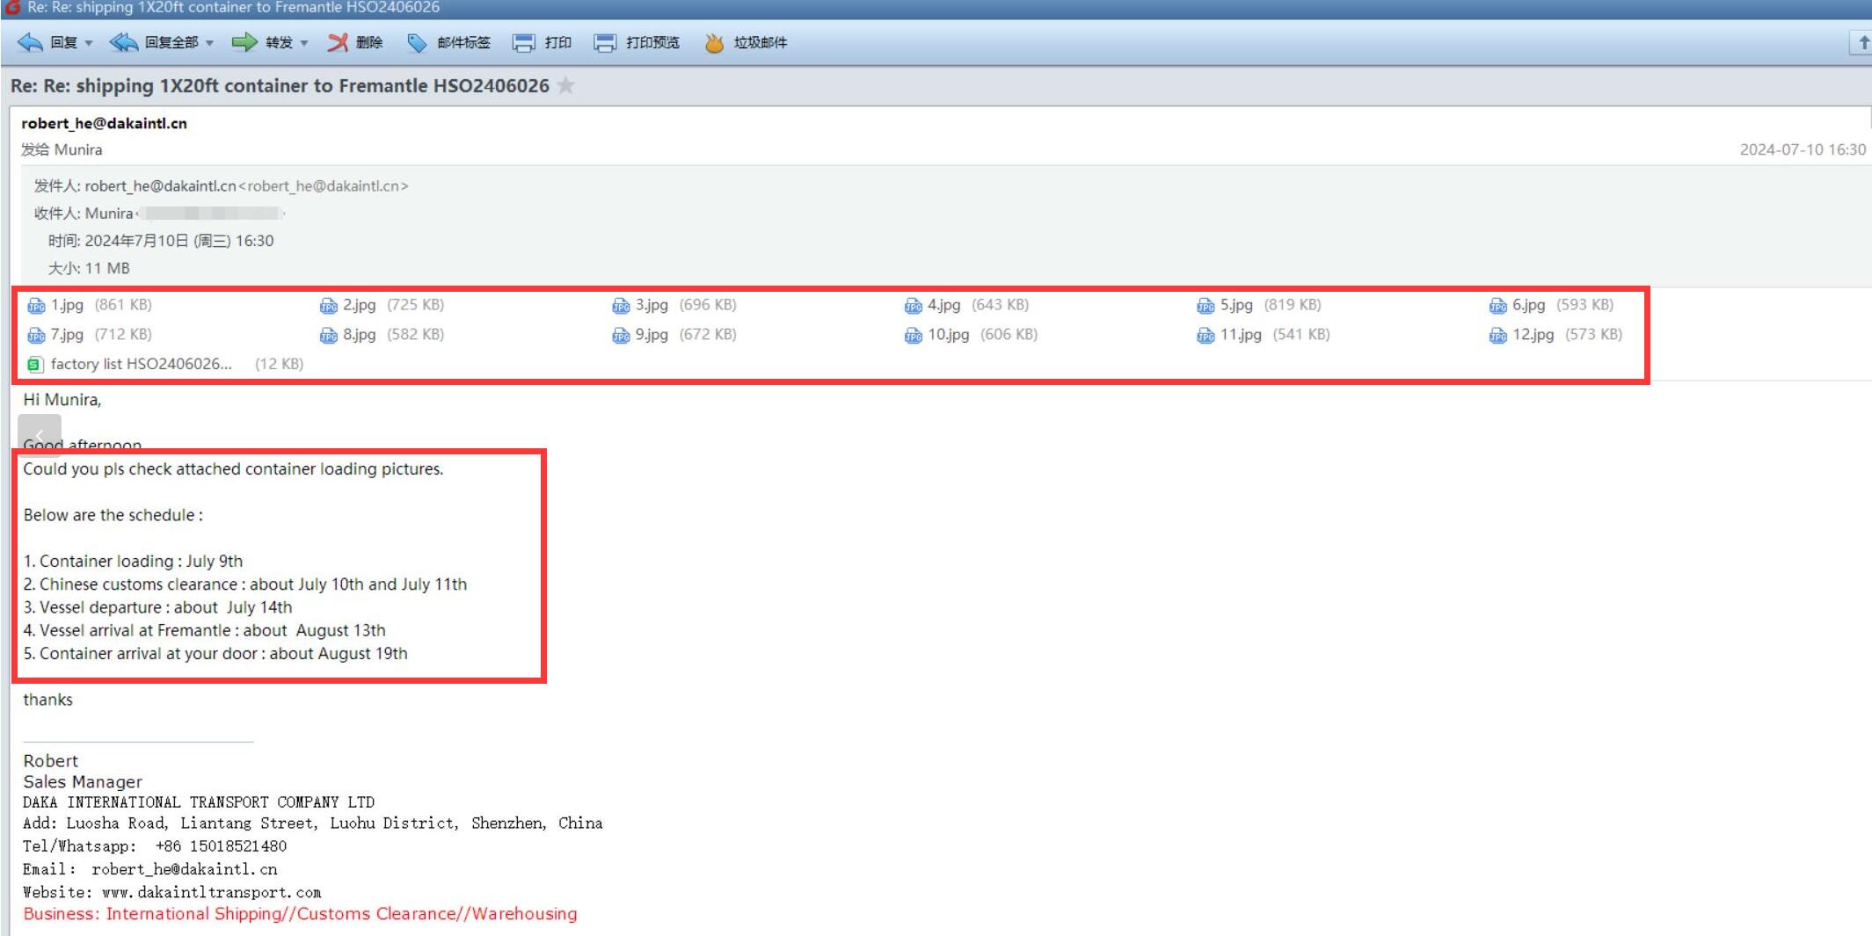The image size is (1872, 936).
Task: Click the mail tag (邮件标签) icon
Action: (x=417, y=42)
